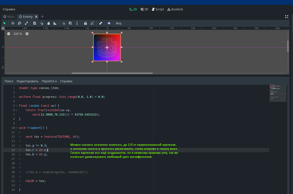Reset zoom via 200 % label

coord(18,34)
